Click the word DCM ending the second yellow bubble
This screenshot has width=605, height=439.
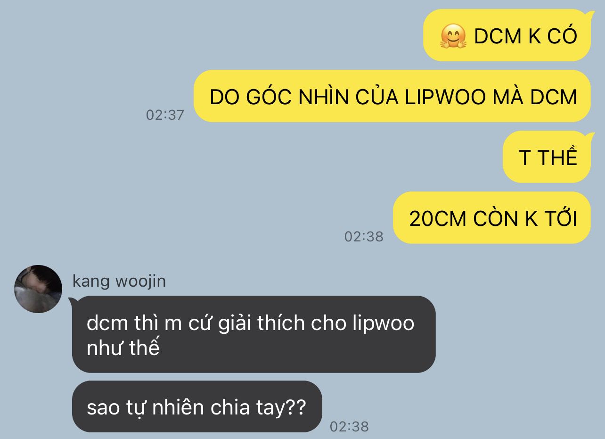554,97
